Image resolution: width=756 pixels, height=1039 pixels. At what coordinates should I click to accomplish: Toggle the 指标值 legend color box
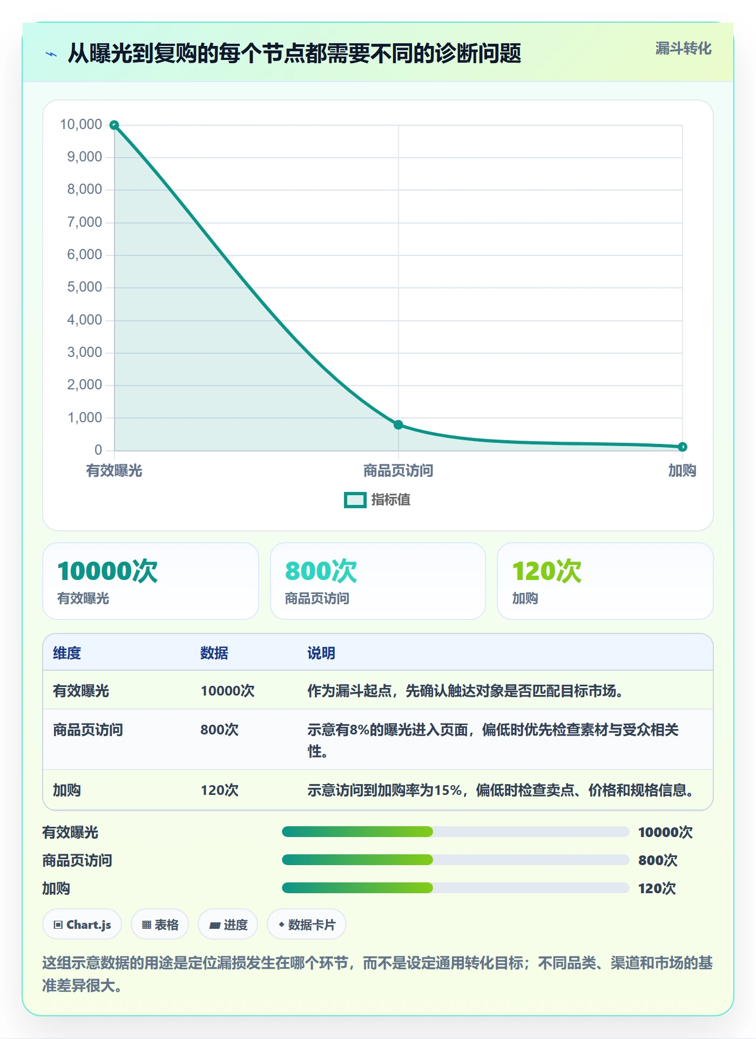(355, 500)
